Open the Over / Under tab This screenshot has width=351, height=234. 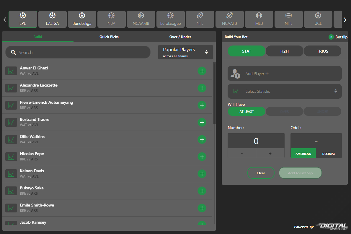click(x=180, y=37)
